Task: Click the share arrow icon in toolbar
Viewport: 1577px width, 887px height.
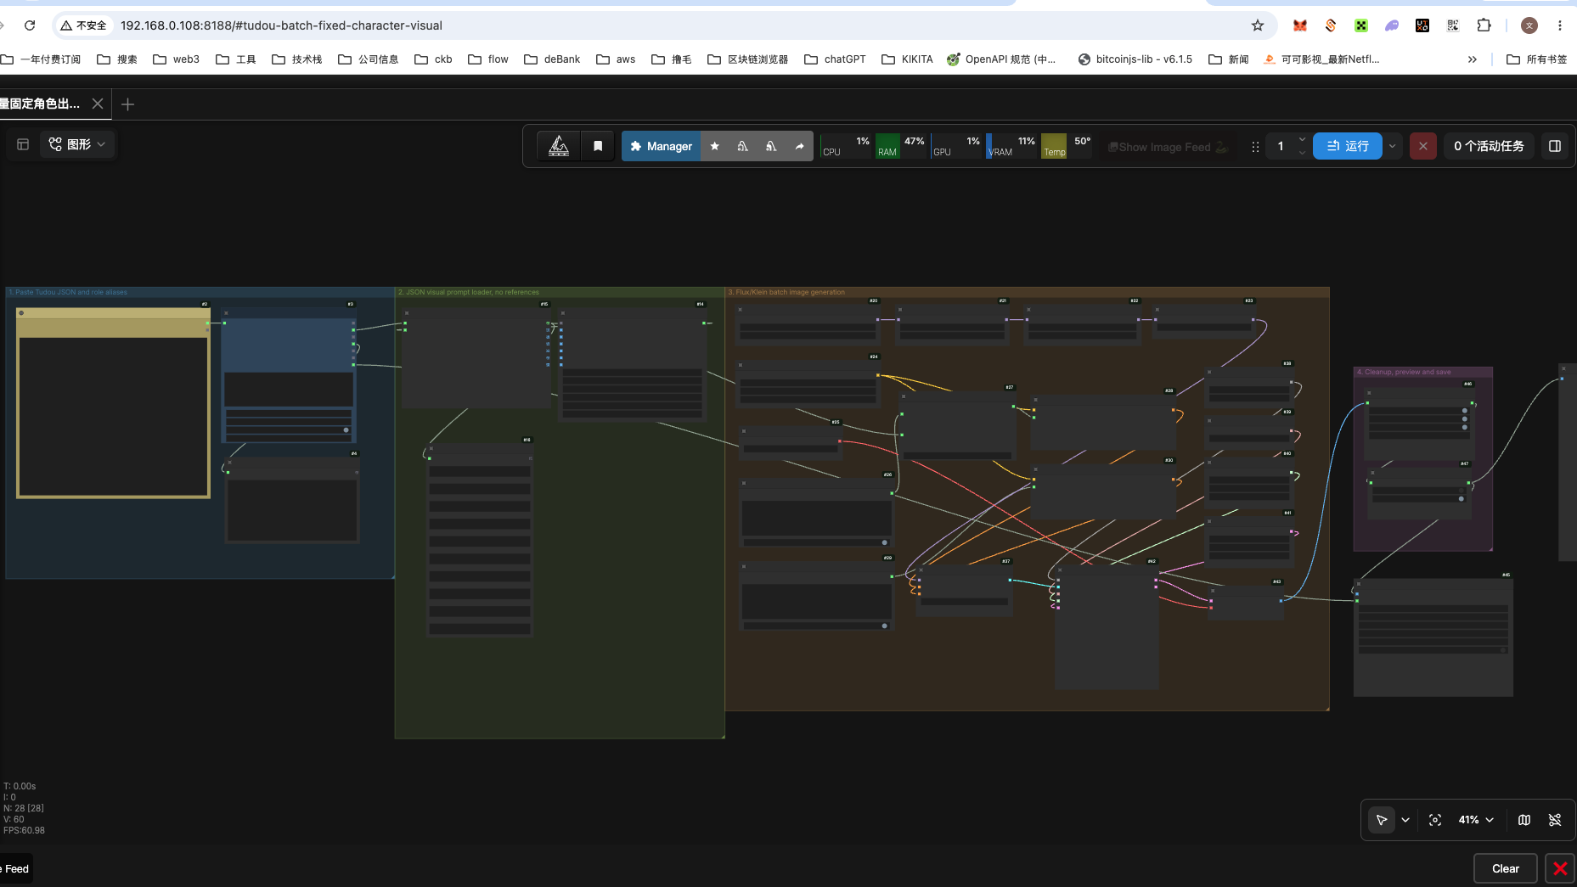Action: 799,146
